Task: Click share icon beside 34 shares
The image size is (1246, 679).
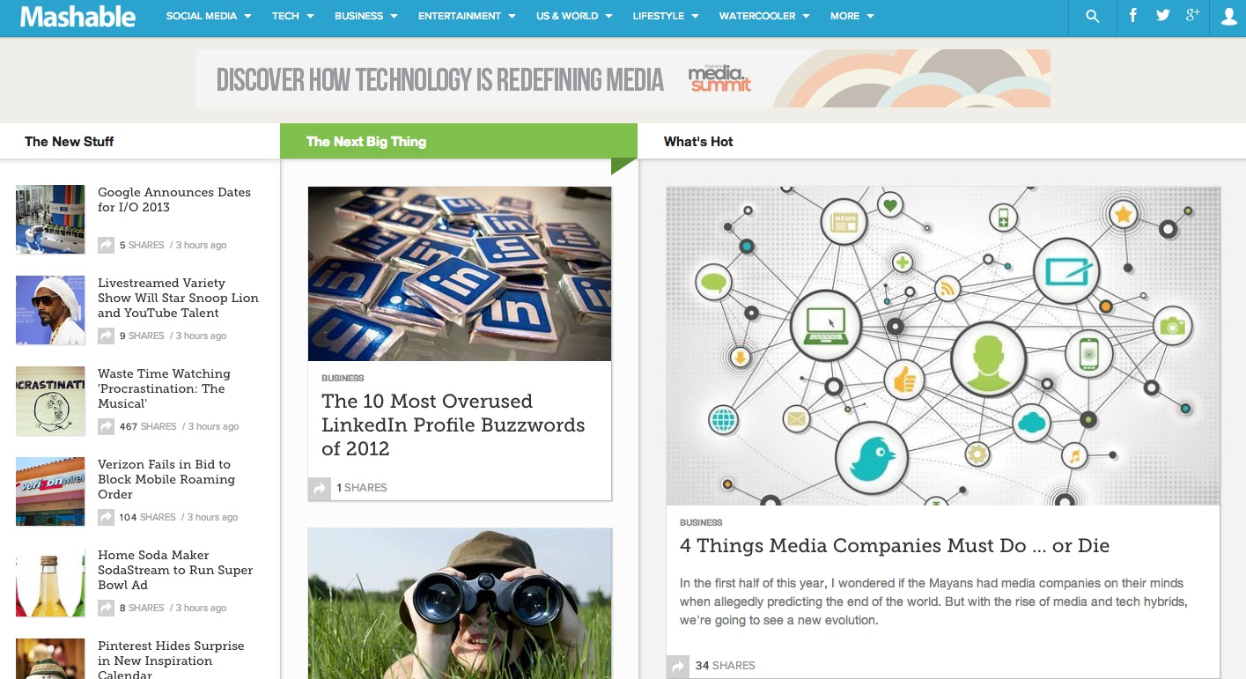Action: point(677,666)
